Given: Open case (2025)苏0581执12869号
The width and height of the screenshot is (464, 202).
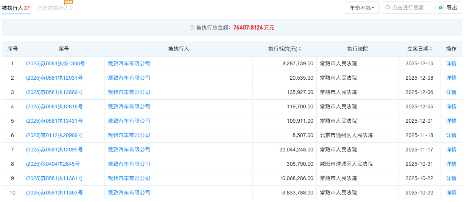Looking at the screenshot, I should point(54,92).
